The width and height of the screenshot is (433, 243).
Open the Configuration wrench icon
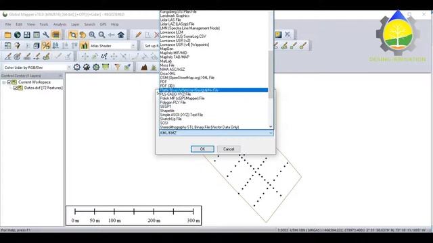coord(46,34)
